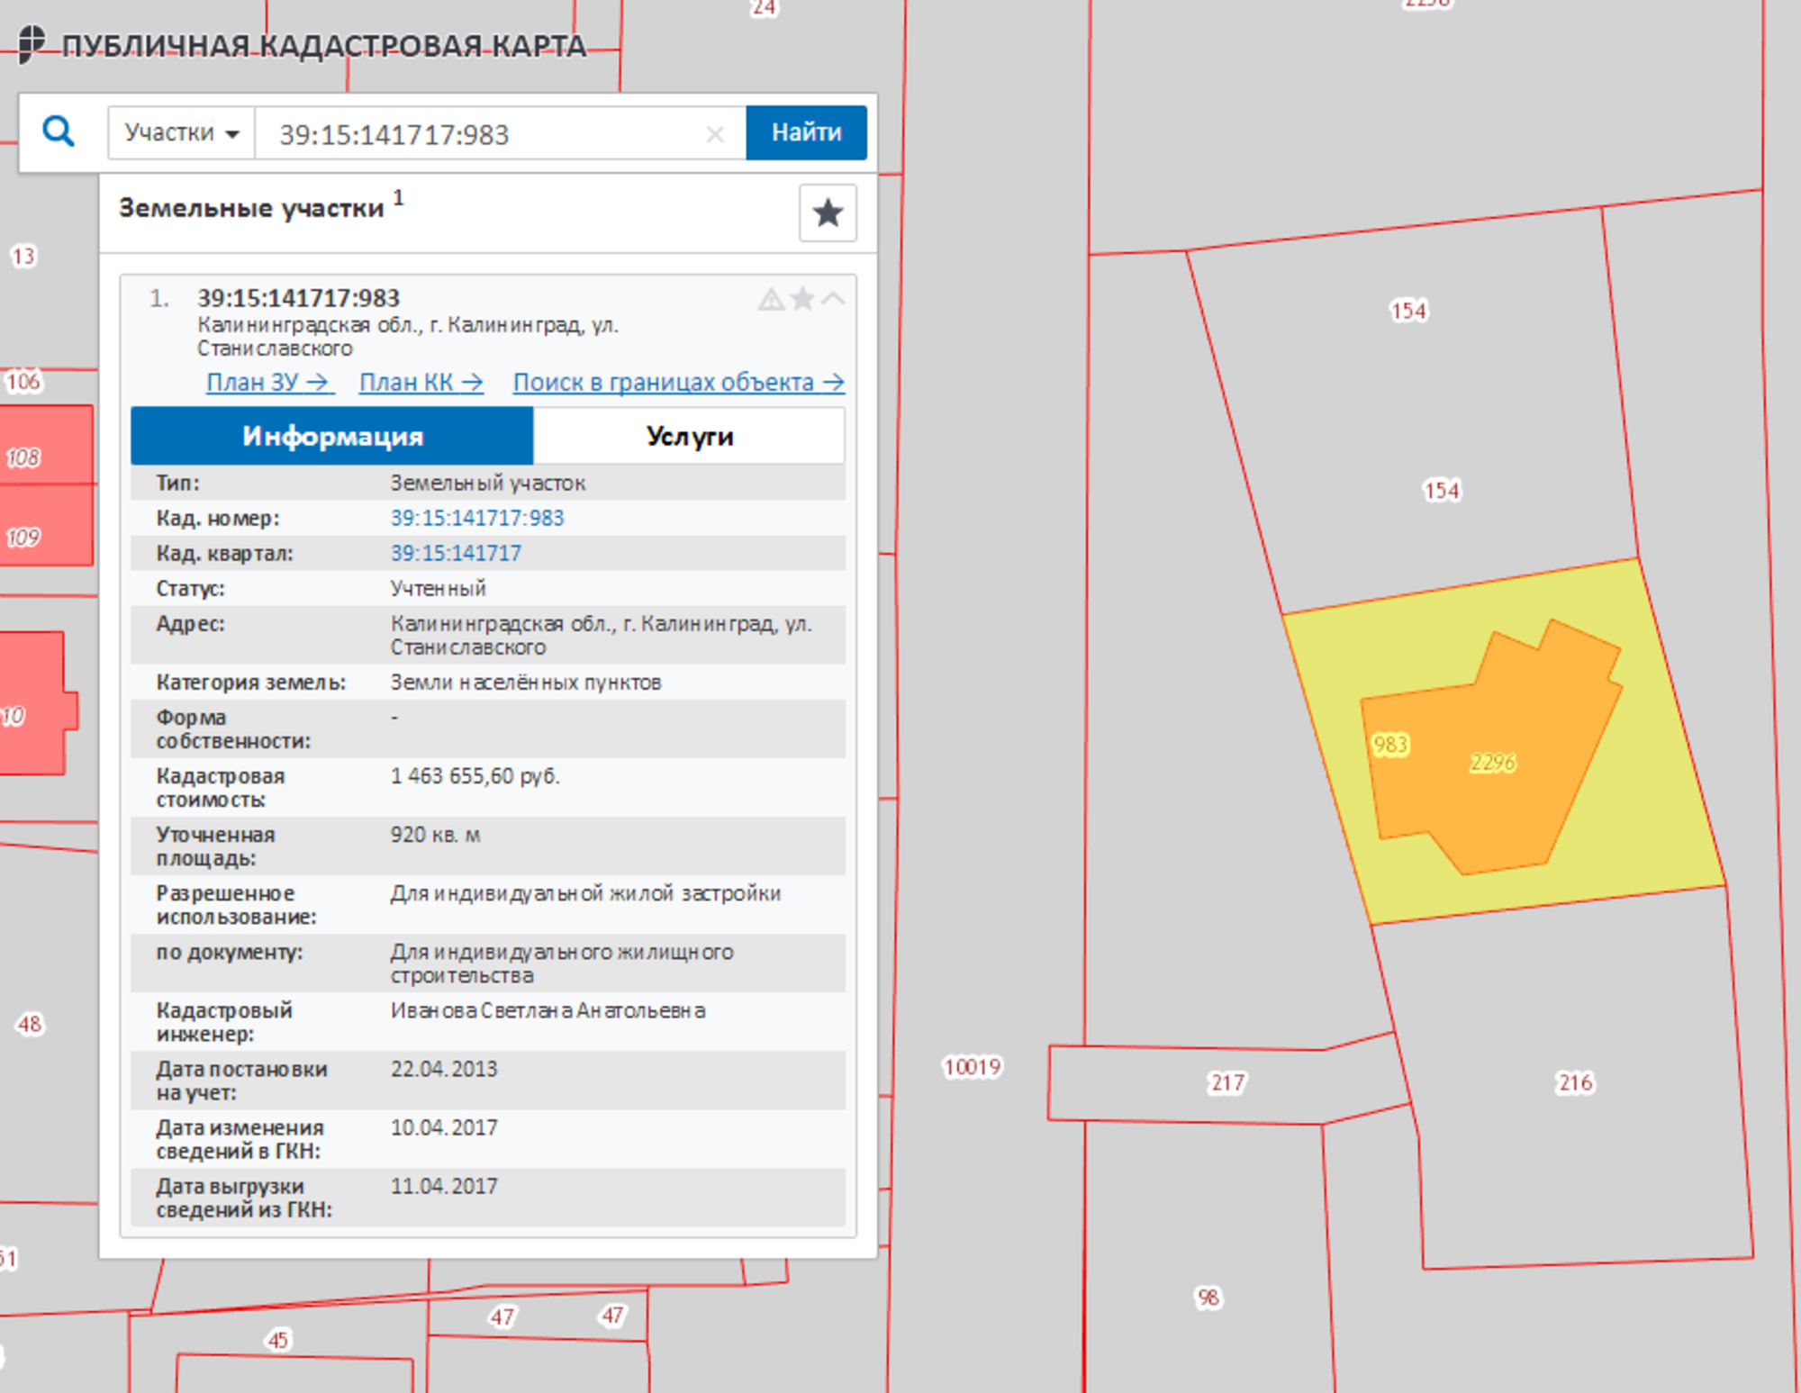Select the result title 39:15:141717:983

pyautogui.click(x=298, y=298)
